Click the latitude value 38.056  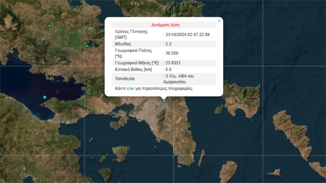[x=171, y=53]
